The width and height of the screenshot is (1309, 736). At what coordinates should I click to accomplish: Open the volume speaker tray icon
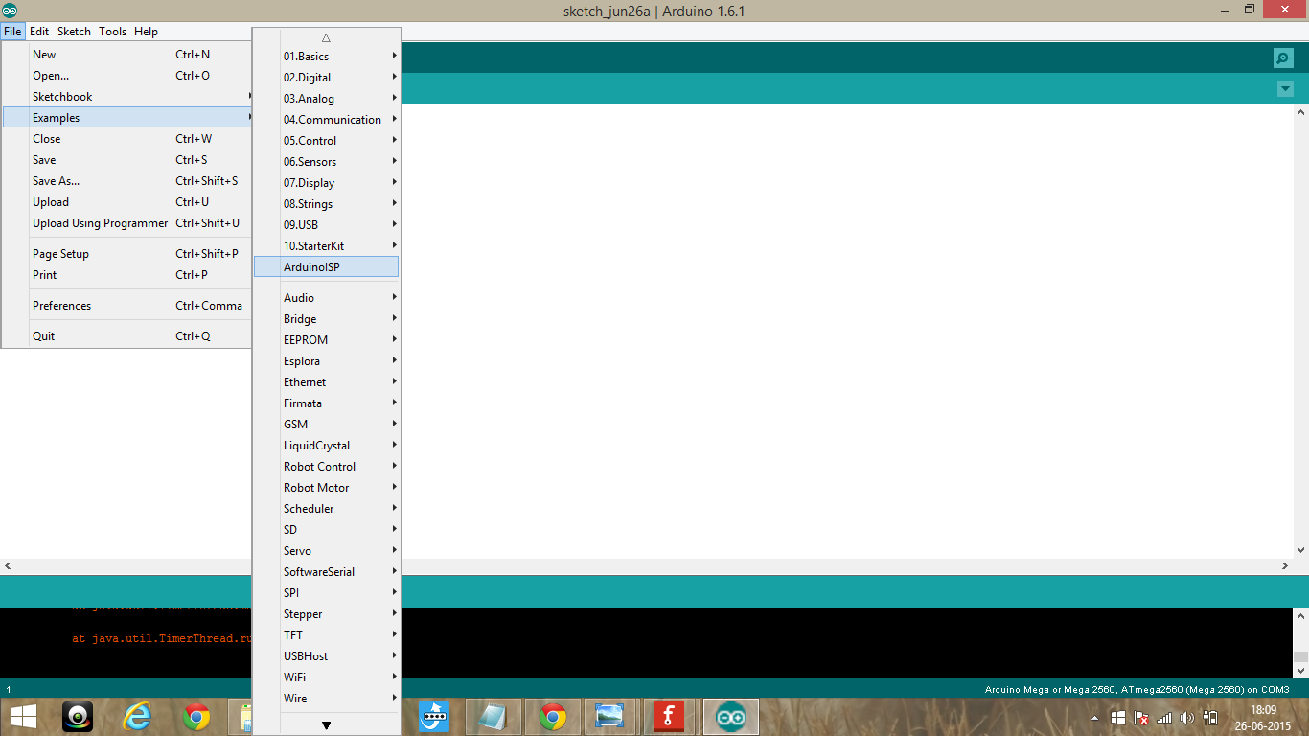1187,718
